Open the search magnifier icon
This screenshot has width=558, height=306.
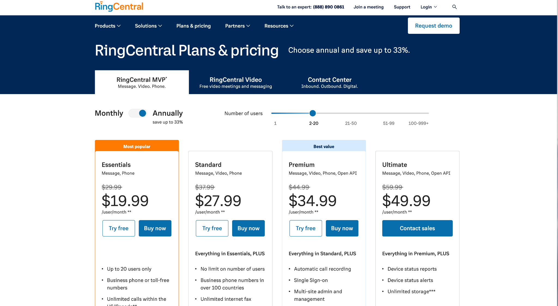pyautogui.click(x=454, y=7)
